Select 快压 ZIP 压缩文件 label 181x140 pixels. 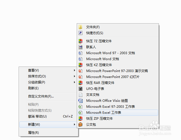pyautogui.click(x=99, y=119)
